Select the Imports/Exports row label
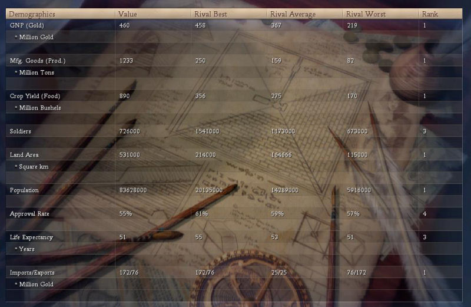The height and width of the screenshot is (307, 471). [32, 273]
